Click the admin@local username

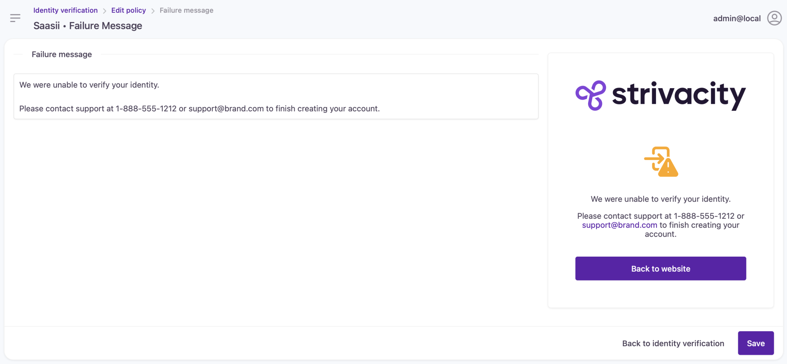pos(737,18)
